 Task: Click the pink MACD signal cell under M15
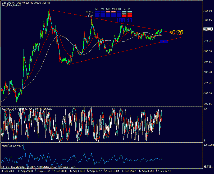(x=108, y=12)
